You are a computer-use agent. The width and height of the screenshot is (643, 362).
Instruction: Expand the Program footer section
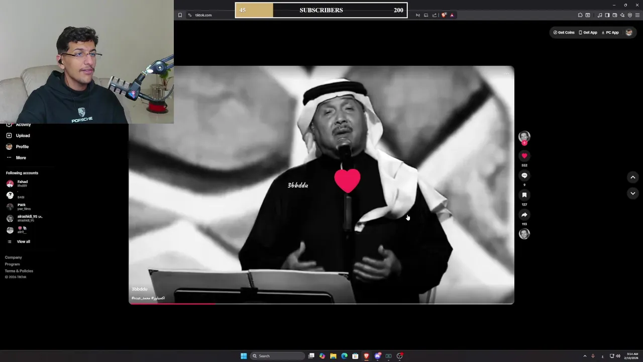coord(13,264)
